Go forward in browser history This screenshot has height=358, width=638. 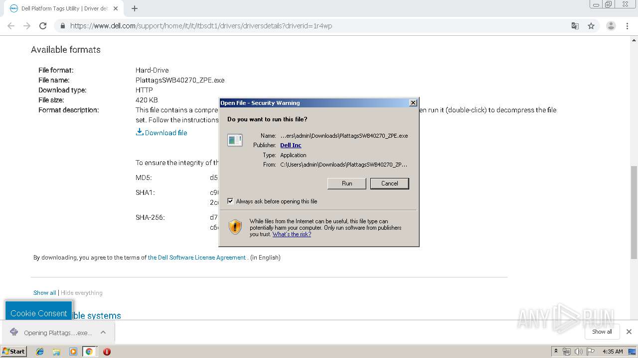click(27, 26)
